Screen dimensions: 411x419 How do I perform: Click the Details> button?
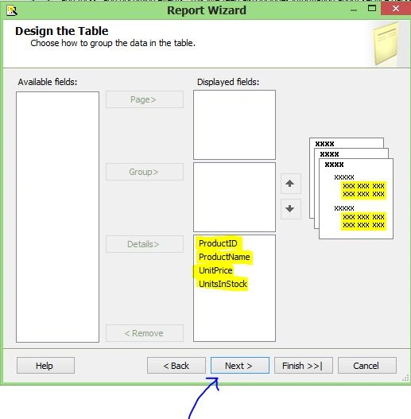pos(145,244)
